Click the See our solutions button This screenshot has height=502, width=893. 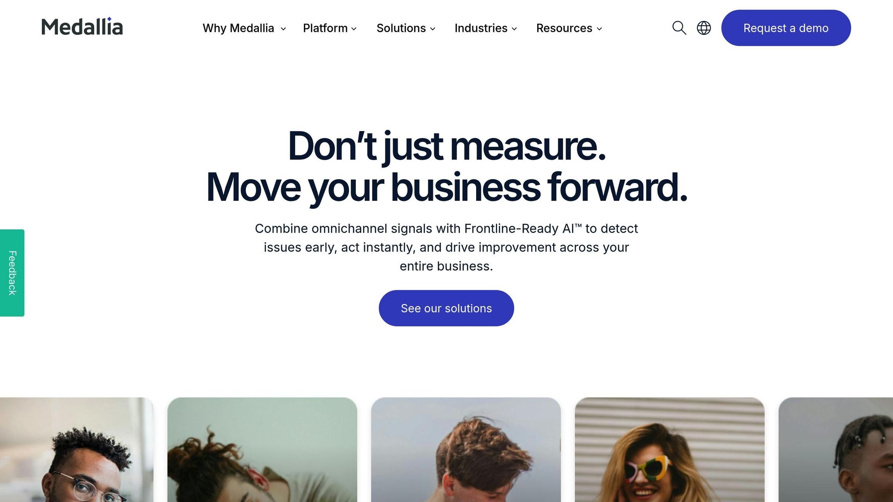tap(446, 308)
